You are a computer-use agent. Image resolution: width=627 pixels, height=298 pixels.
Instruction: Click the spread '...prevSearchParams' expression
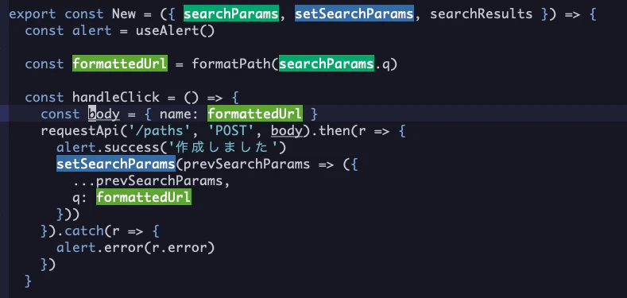(x=147, y=181)
